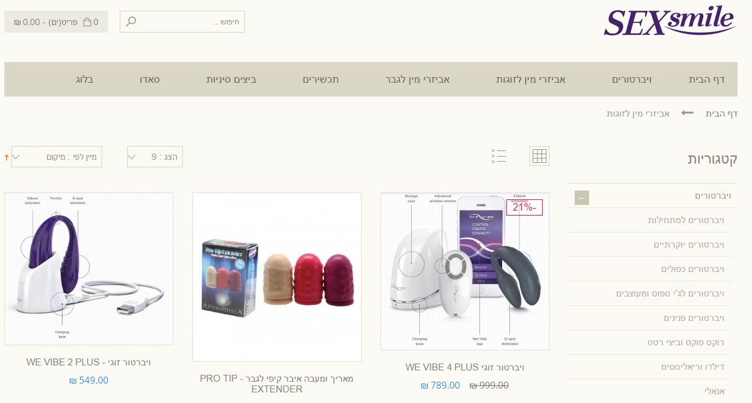Screen dimensions: 752x403
Task: Click the breadcrumb arrow icon
Action: (687, 113)
